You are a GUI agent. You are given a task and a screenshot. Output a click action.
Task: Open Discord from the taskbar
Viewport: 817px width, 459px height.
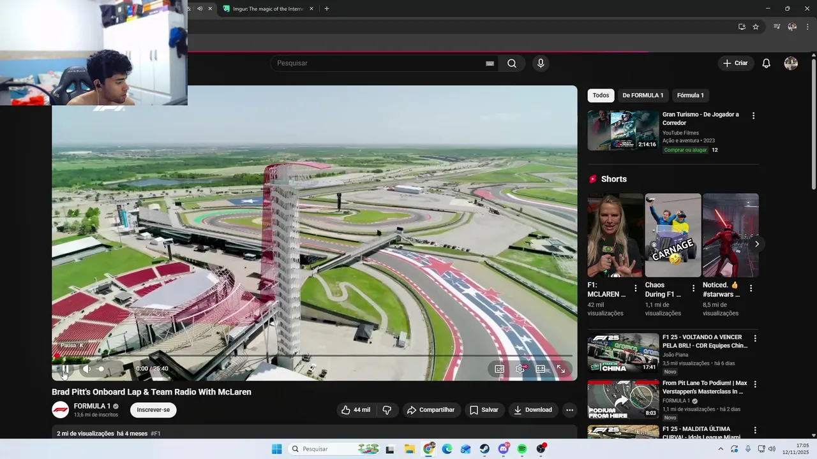pyautogui.click(x=504, y=449)
